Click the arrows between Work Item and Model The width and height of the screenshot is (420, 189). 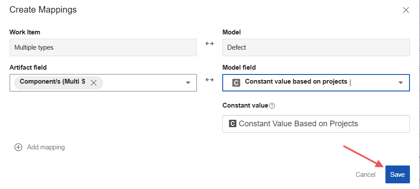(x=210, y=44)
